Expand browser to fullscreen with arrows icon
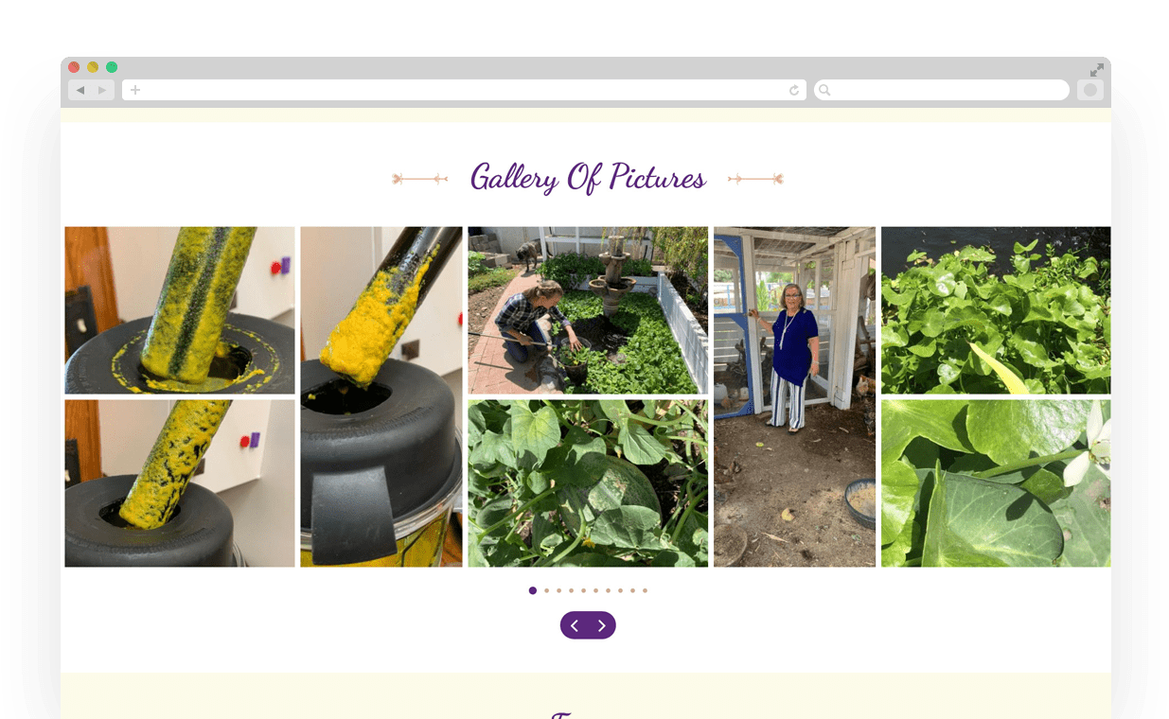The height and width of the screenshot is (719, 1169). (x=1096, y=70)
